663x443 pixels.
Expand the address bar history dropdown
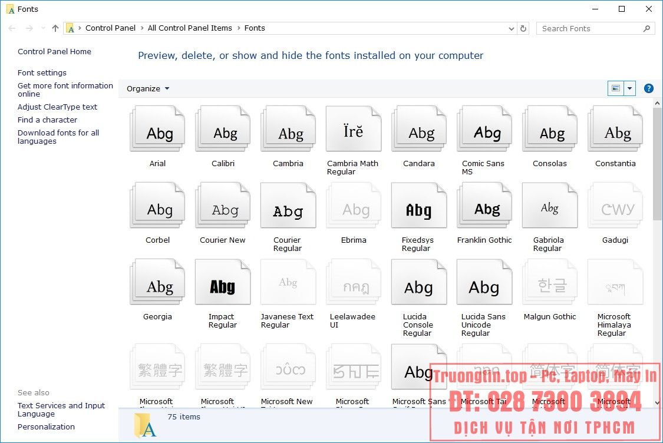tap(511, 28)
